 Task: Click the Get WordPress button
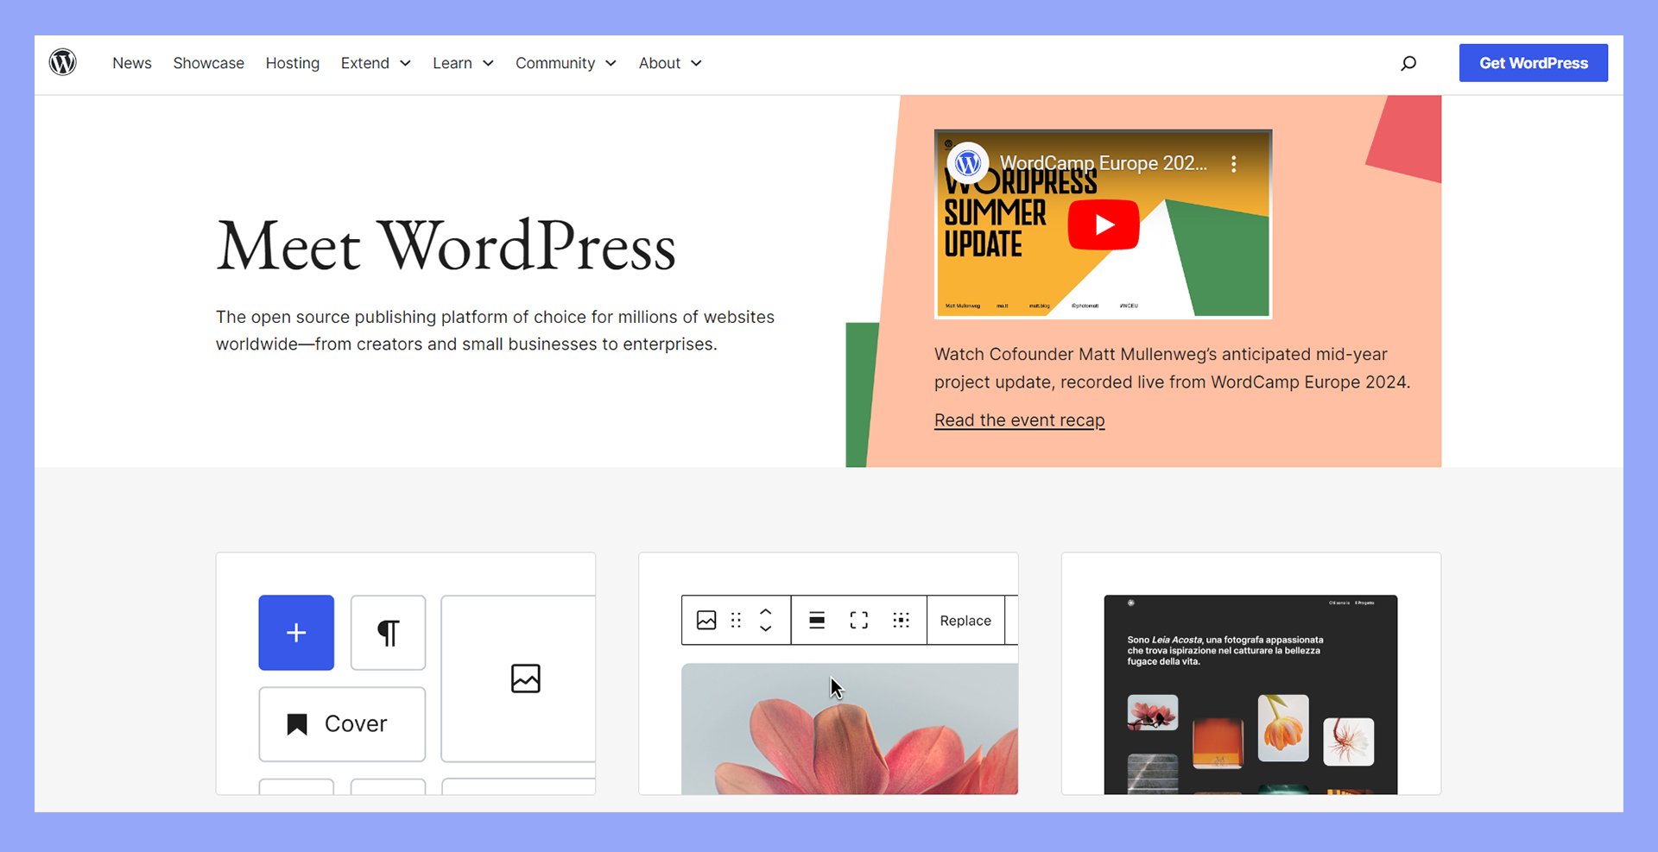1533,62
